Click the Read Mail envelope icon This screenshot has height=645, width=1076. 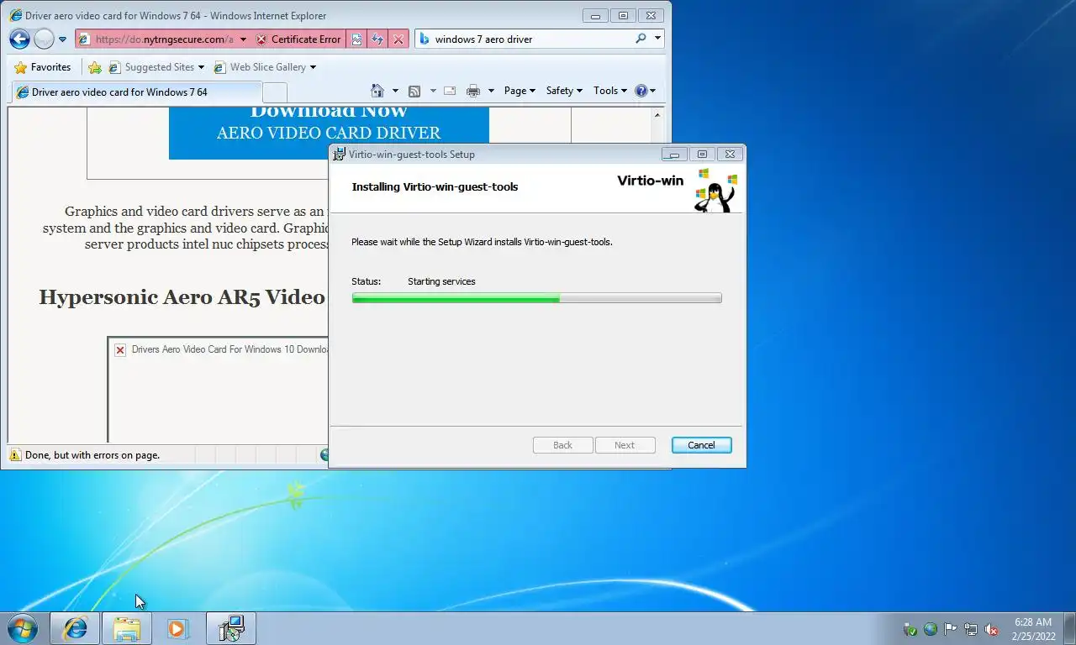[450, 91]
